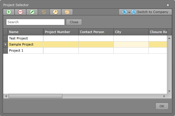Click the green plus add project icon
Screen dimensions: 175x116
tap(9, 12)
